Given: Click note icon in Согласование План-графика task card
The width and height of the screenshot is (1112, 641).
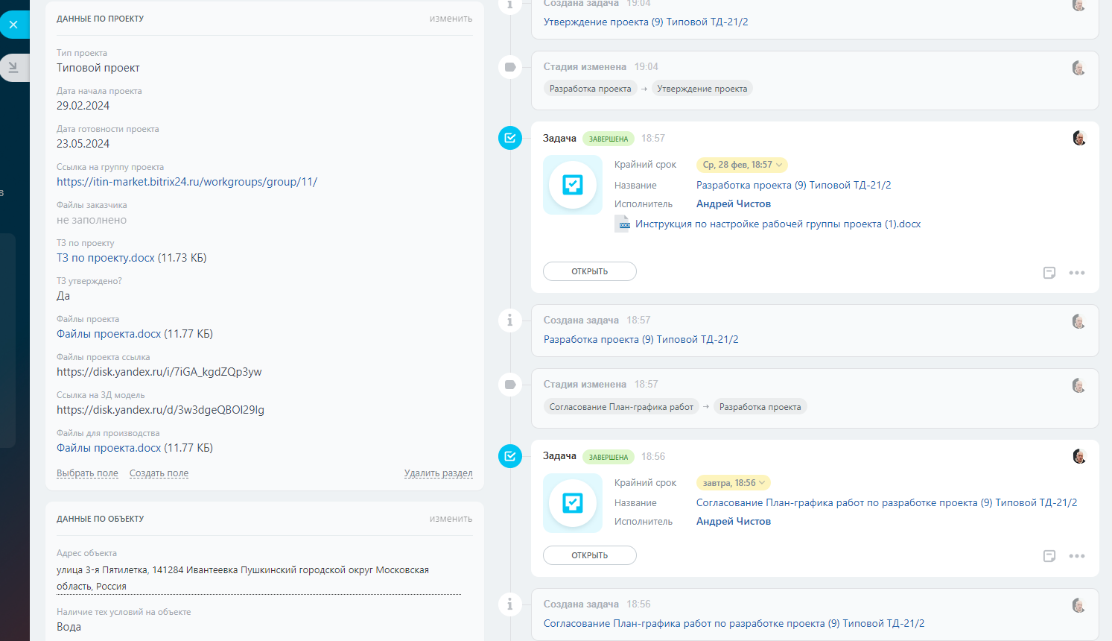Looking at the screenshot, I should click(1049, 556).
